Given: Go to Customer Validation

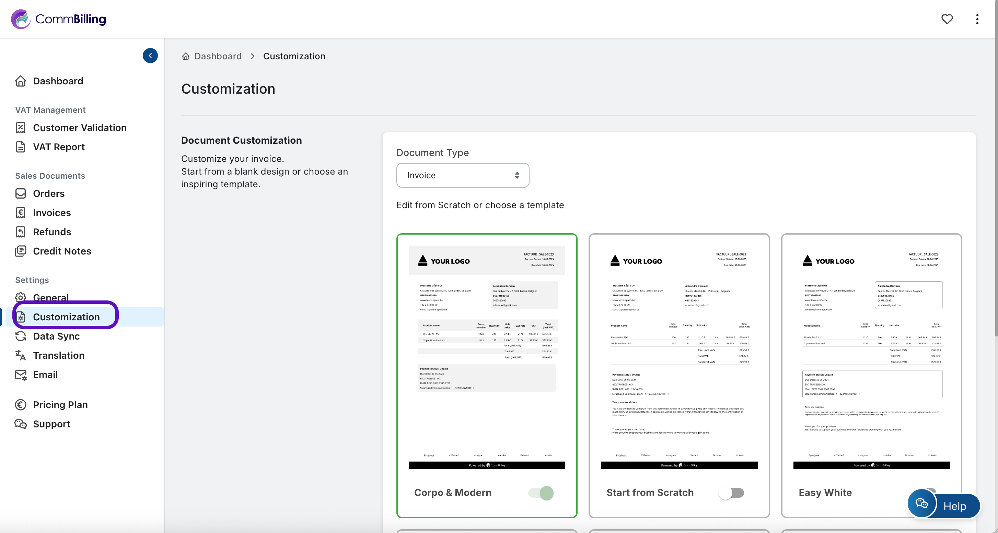Looking at the screenshot, I should pos(79,128).
